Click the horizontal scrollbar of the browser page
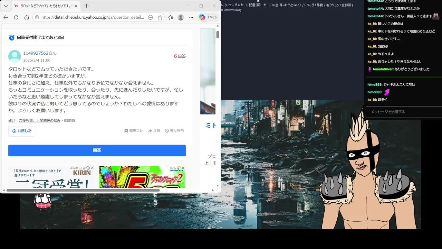This screenshot has height=249, width=442. [x=83, y=190]
